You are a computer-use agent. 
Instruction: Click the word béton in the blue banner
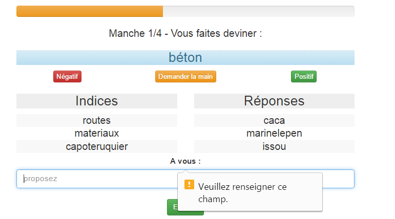point(185,57)
